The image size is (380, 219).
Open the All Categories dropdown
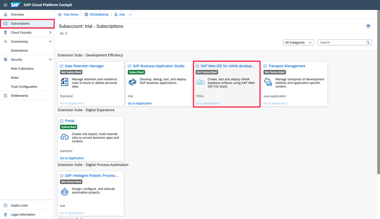click(x=298, y=42)
